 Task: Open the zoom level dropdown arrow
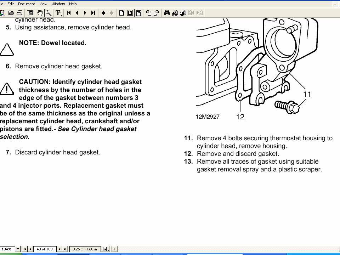point(18,249)
